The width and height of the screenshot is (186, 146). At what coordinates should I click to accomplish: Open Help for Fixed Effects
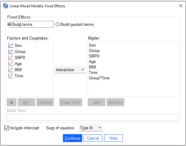[x=113, y=138]
